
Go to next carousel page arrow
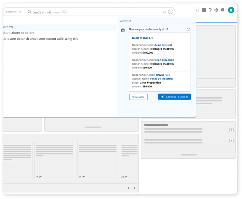point(134,188)
